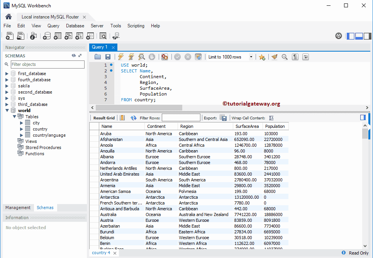The height and width of the screenshot is (258, 373).
Task: Open the Database menu
Action: tap(75, 26)
